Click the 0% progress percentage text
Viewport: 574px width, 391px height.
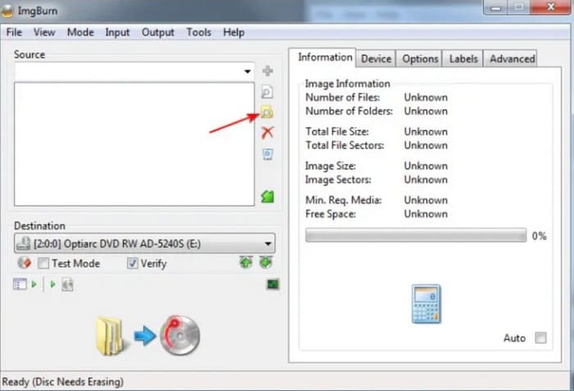click(540, 236)
